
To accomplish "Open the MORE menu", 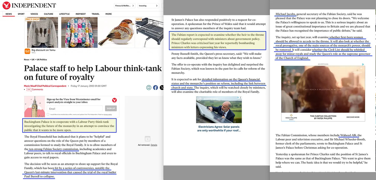I will [x=108, y=14].
